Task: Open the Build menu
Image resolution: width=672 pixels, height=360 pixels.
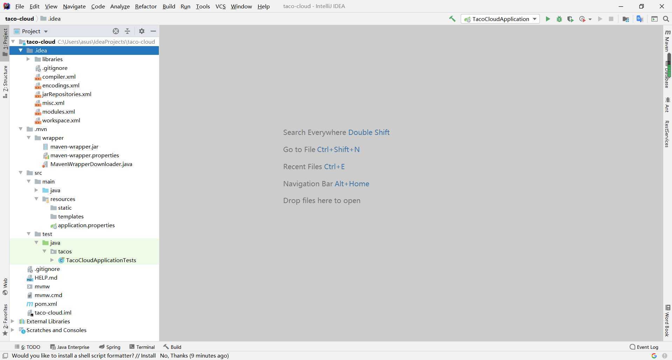Action: (169, 6)
